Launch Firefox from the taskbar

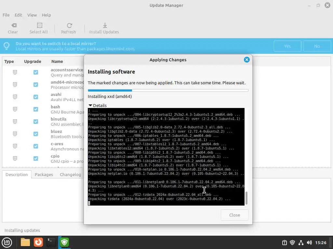(x=38, y=242)
